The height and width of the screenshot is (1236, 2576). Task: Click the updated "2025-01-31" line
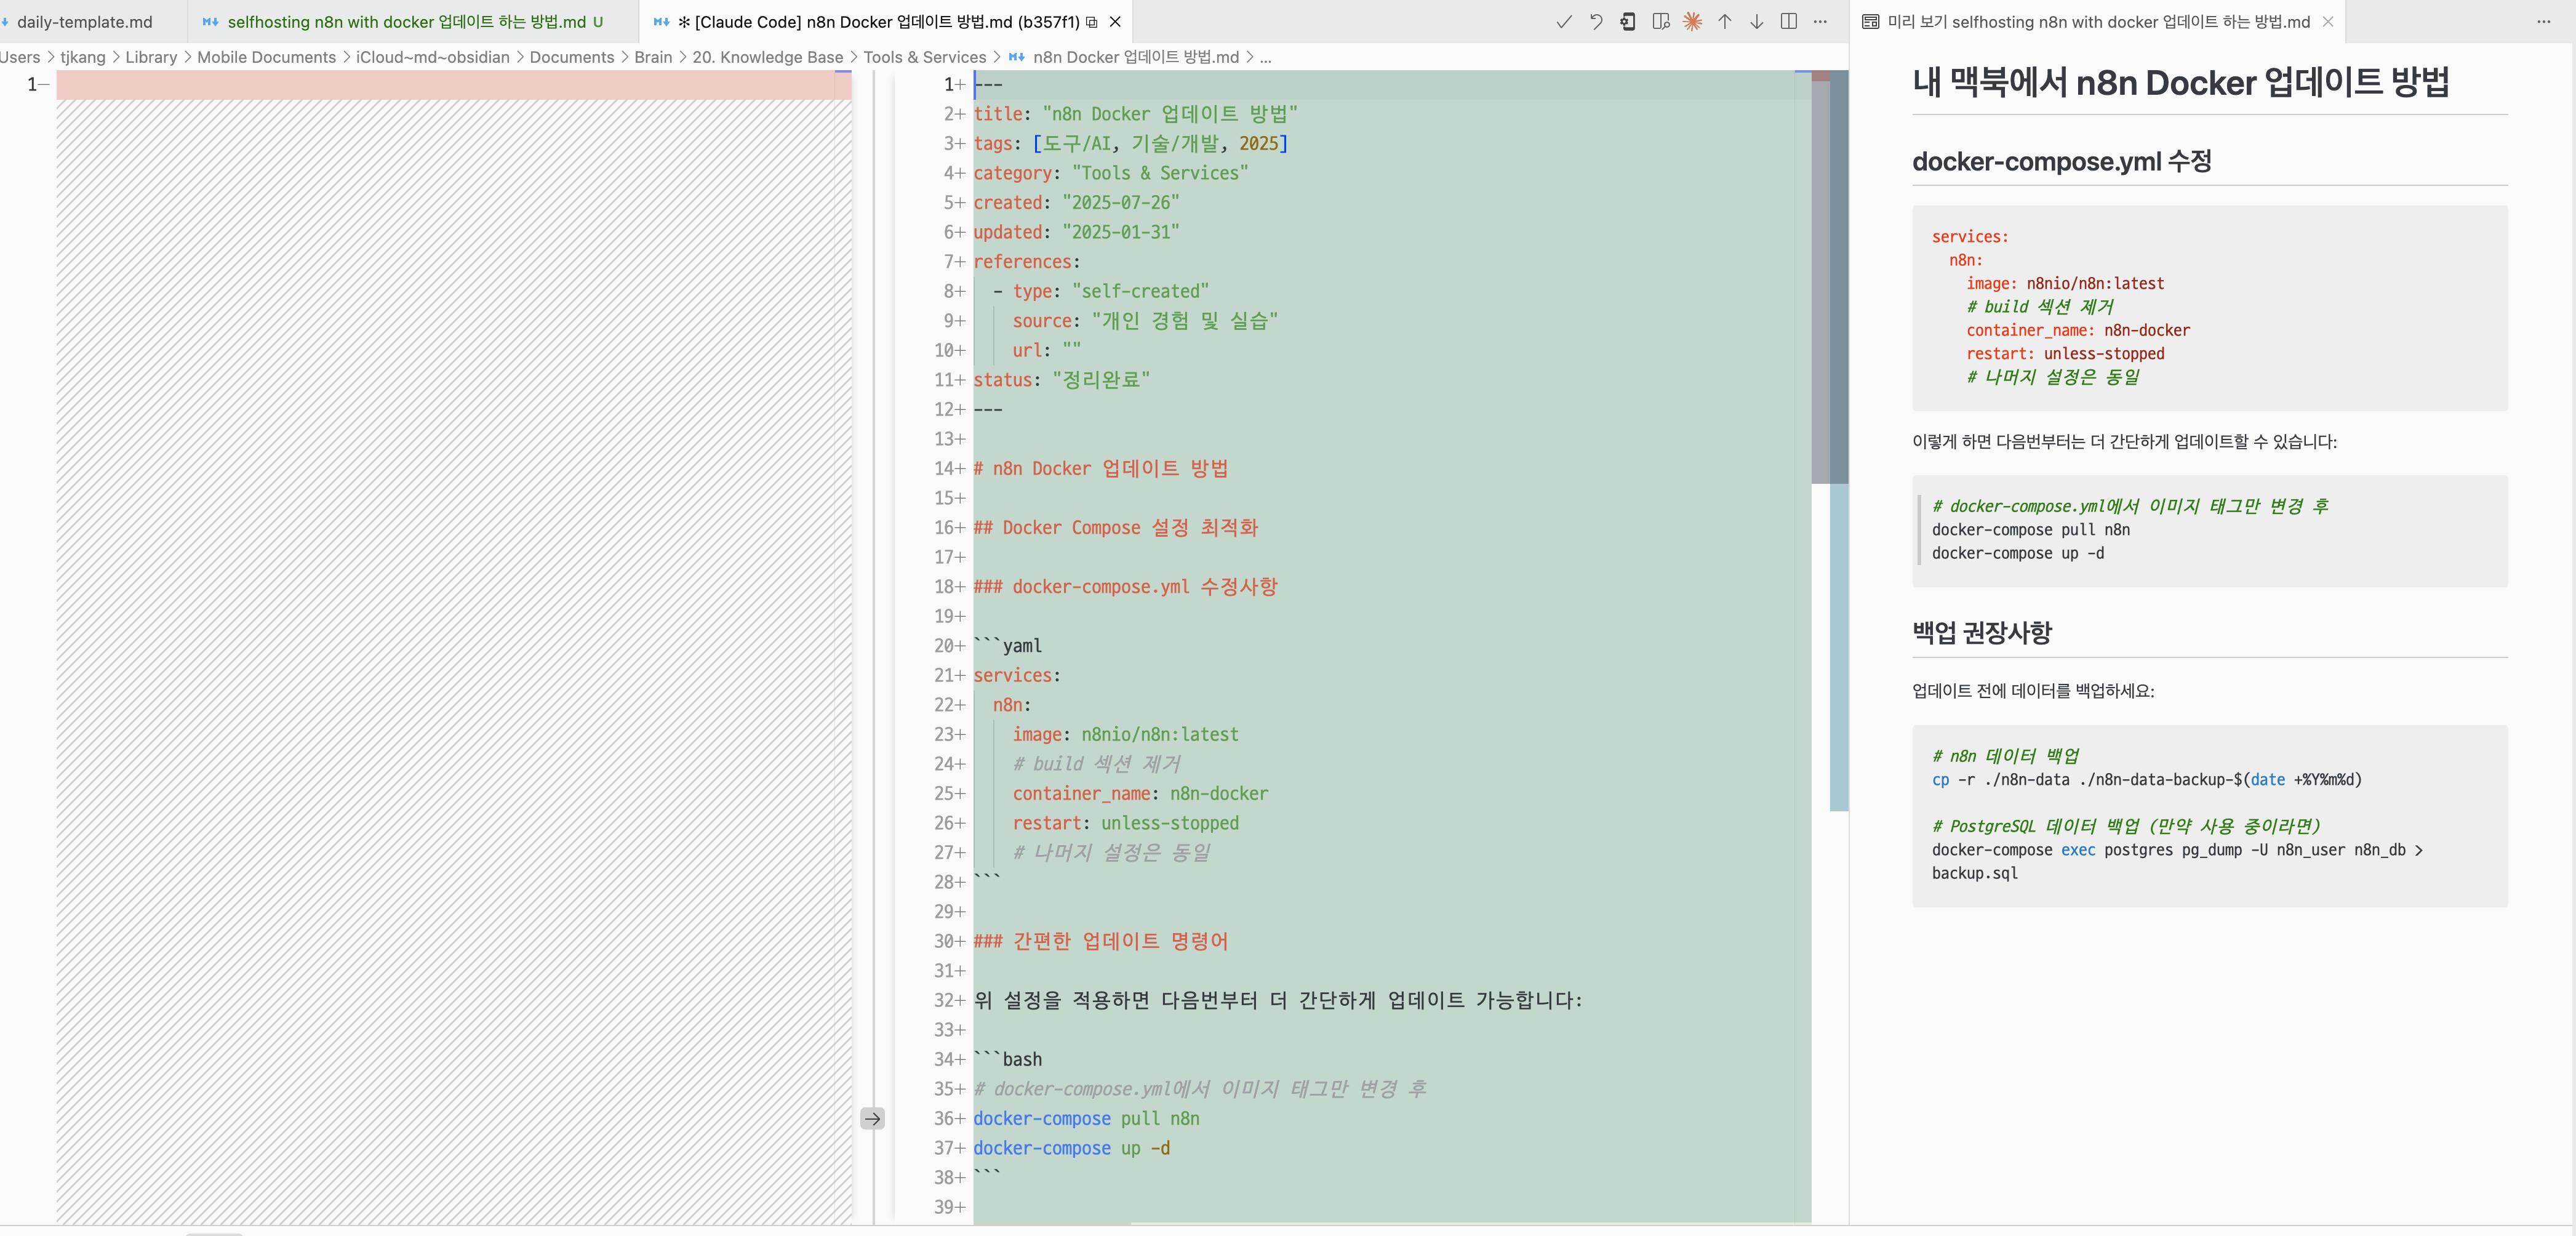click(1076, 232)
